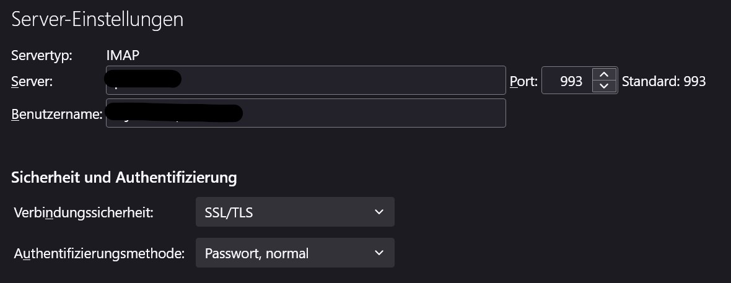Click the Sicherheit und Authentifizierung heading
Viewport: 731px width, 283px height.
(x=124, y=178)
